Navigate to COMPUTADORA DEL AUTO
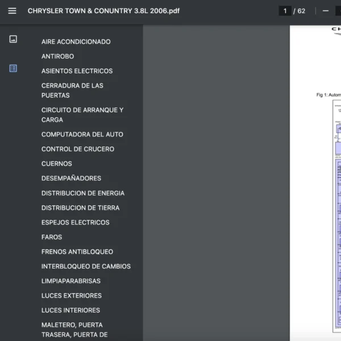 click(x=82, y=135)
